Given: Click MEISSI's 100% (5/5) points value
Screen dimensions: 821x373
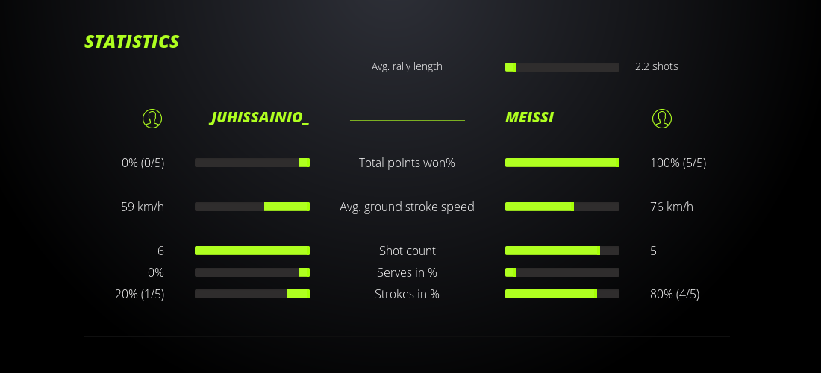Looking at the screenshot, I should (678, 163).
